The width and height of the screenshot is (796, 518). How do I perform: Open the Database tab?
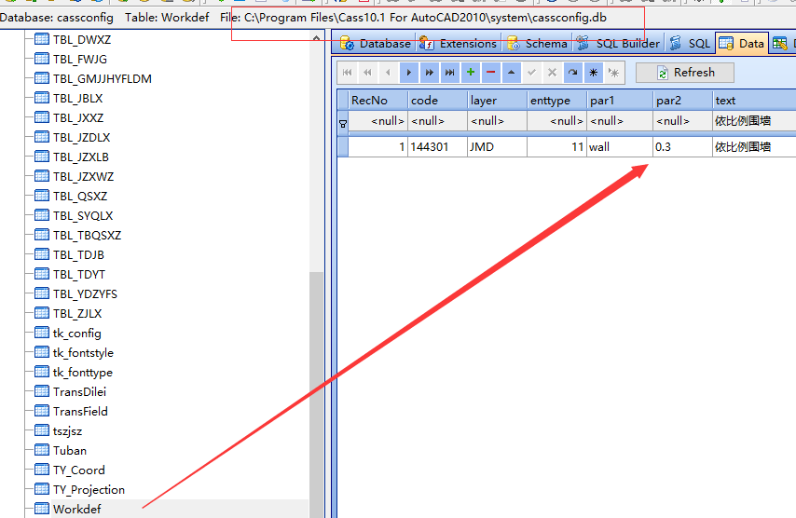point(376,43)
